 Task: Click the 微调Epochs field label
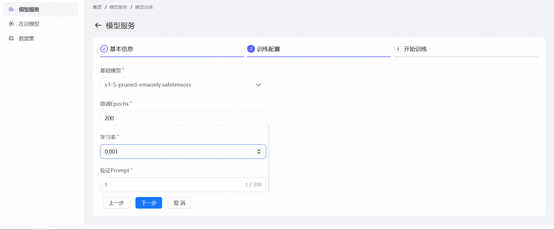click(x=114, y=104)
